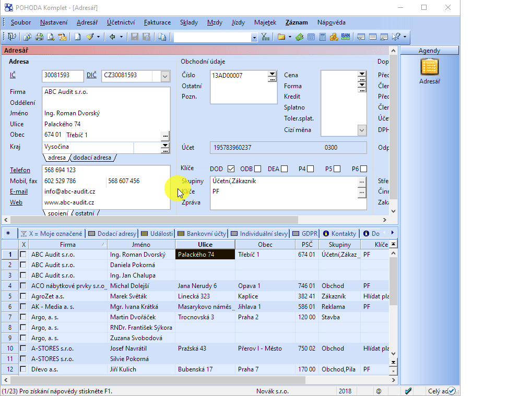Viewport: 508px width, 396px height.
Task: Open print preview magnifier icon
Action: (x=51, y=37)
